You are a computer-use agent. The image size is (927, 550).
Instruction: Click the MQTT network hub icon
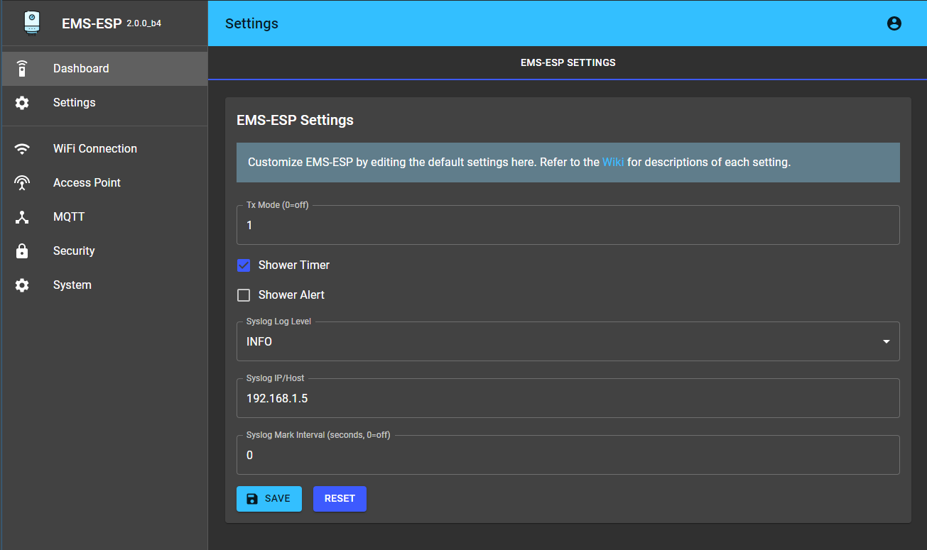[22, 217]
